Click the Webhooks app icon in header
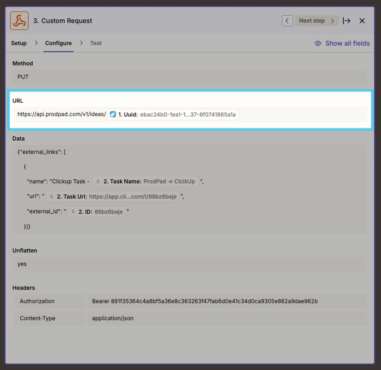Viewport: 381px width, 370px height. click(19, 21)
